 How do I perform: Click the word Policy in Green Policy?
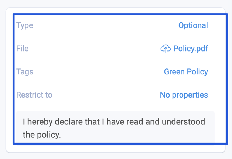click(x=197, y=72)
